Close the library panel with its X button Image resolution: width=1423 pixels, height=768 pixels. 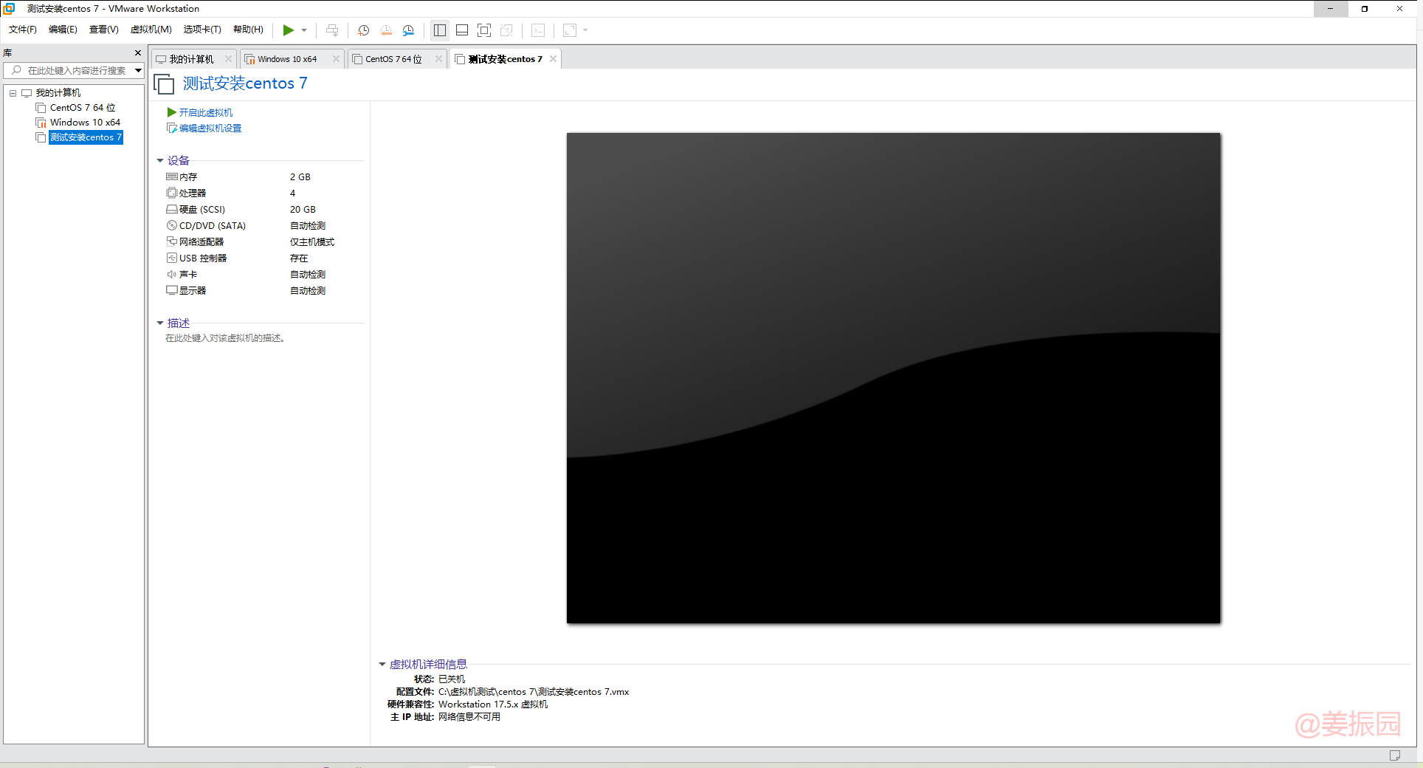(x=137, y=53)
